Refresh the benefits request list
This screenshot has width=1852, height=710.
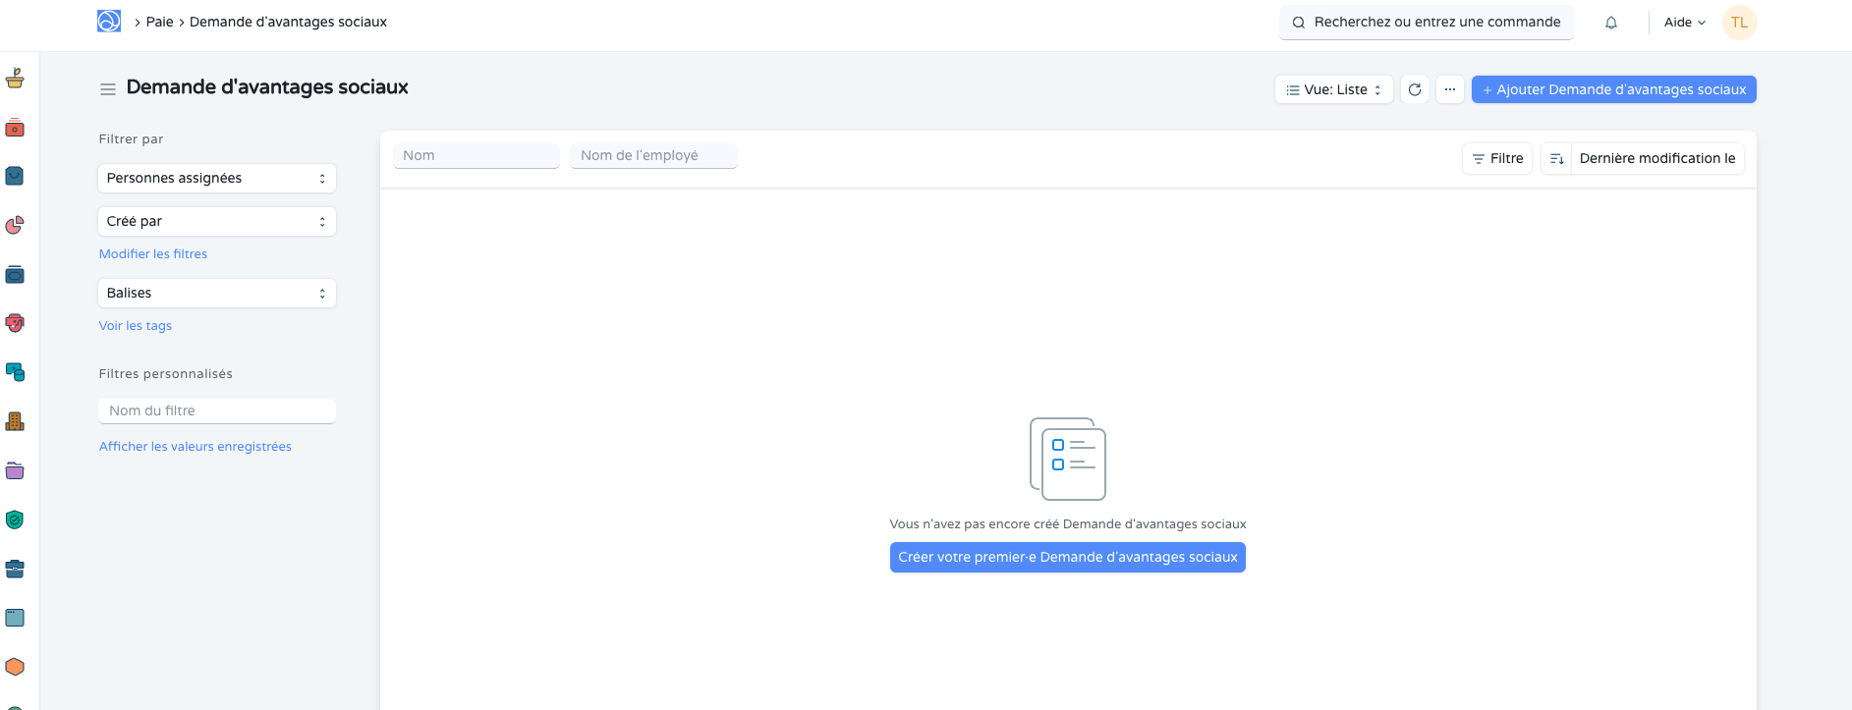pos(1415,89)
